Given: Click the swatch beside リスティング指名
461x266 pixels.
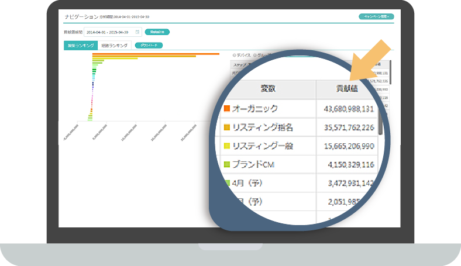Looking at the screenshot, I should click(x=226, y=127).
